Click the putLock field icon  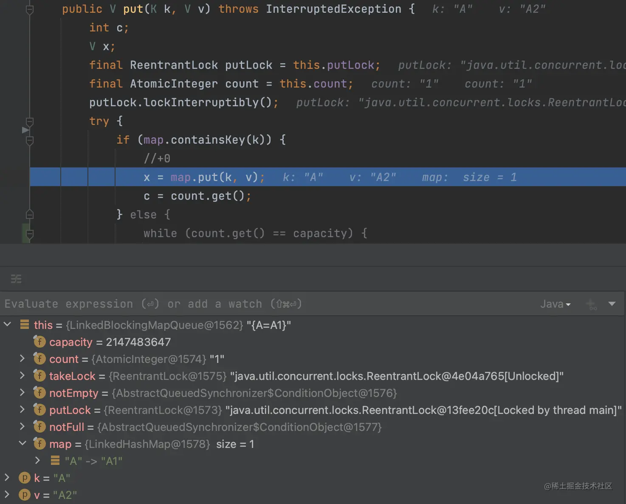coord(39,410)
